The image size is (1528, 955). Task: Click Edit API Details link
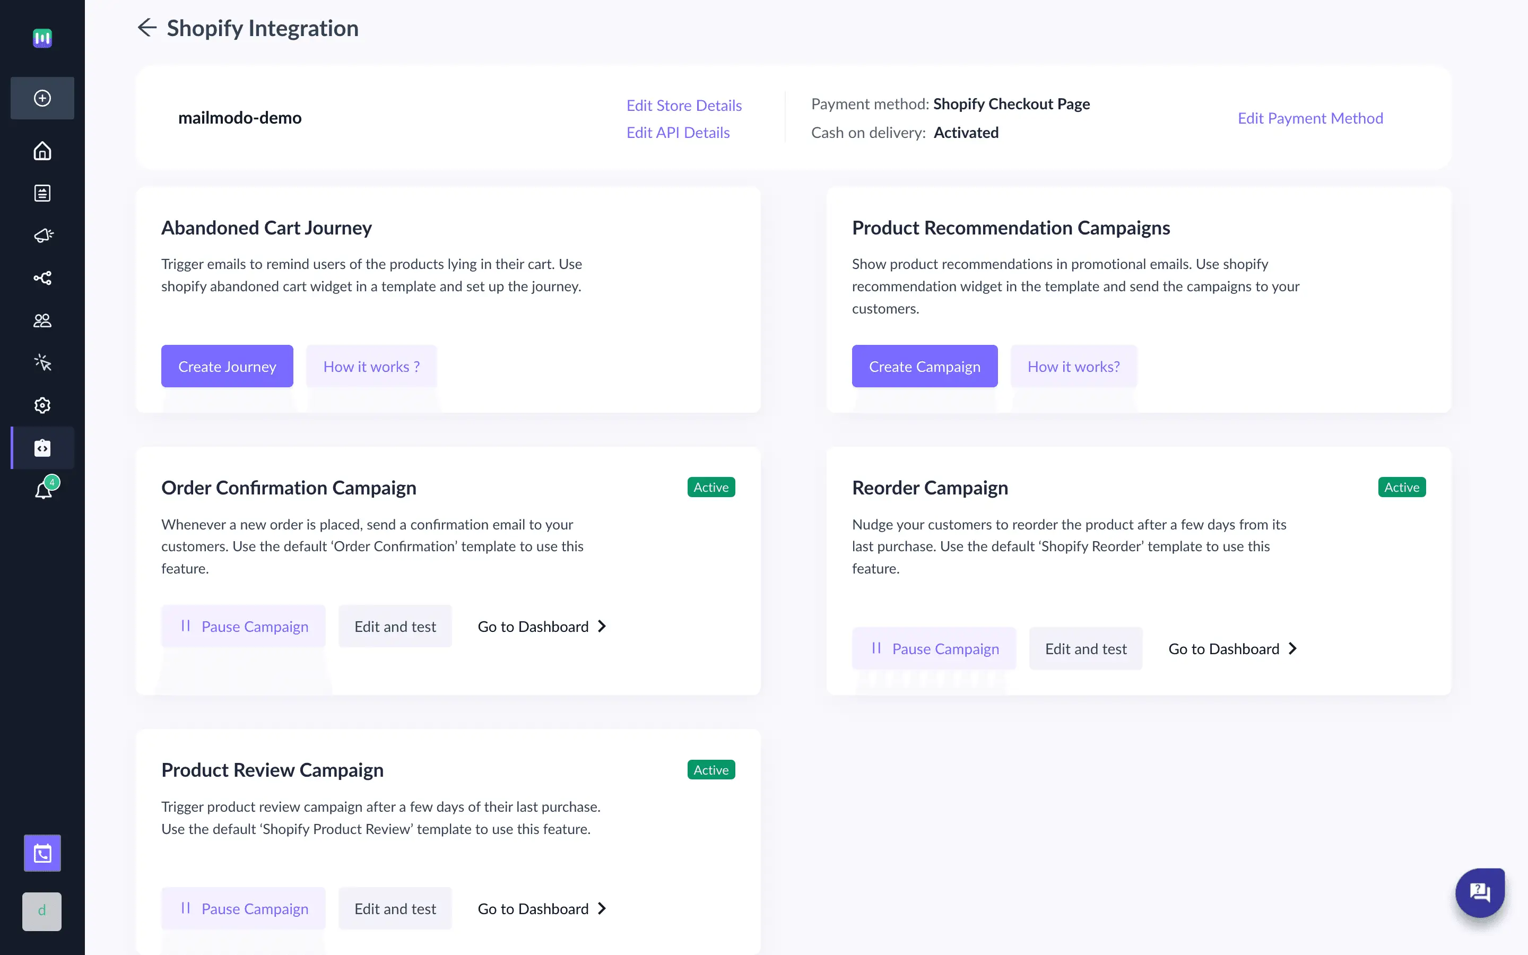[678, 132]
